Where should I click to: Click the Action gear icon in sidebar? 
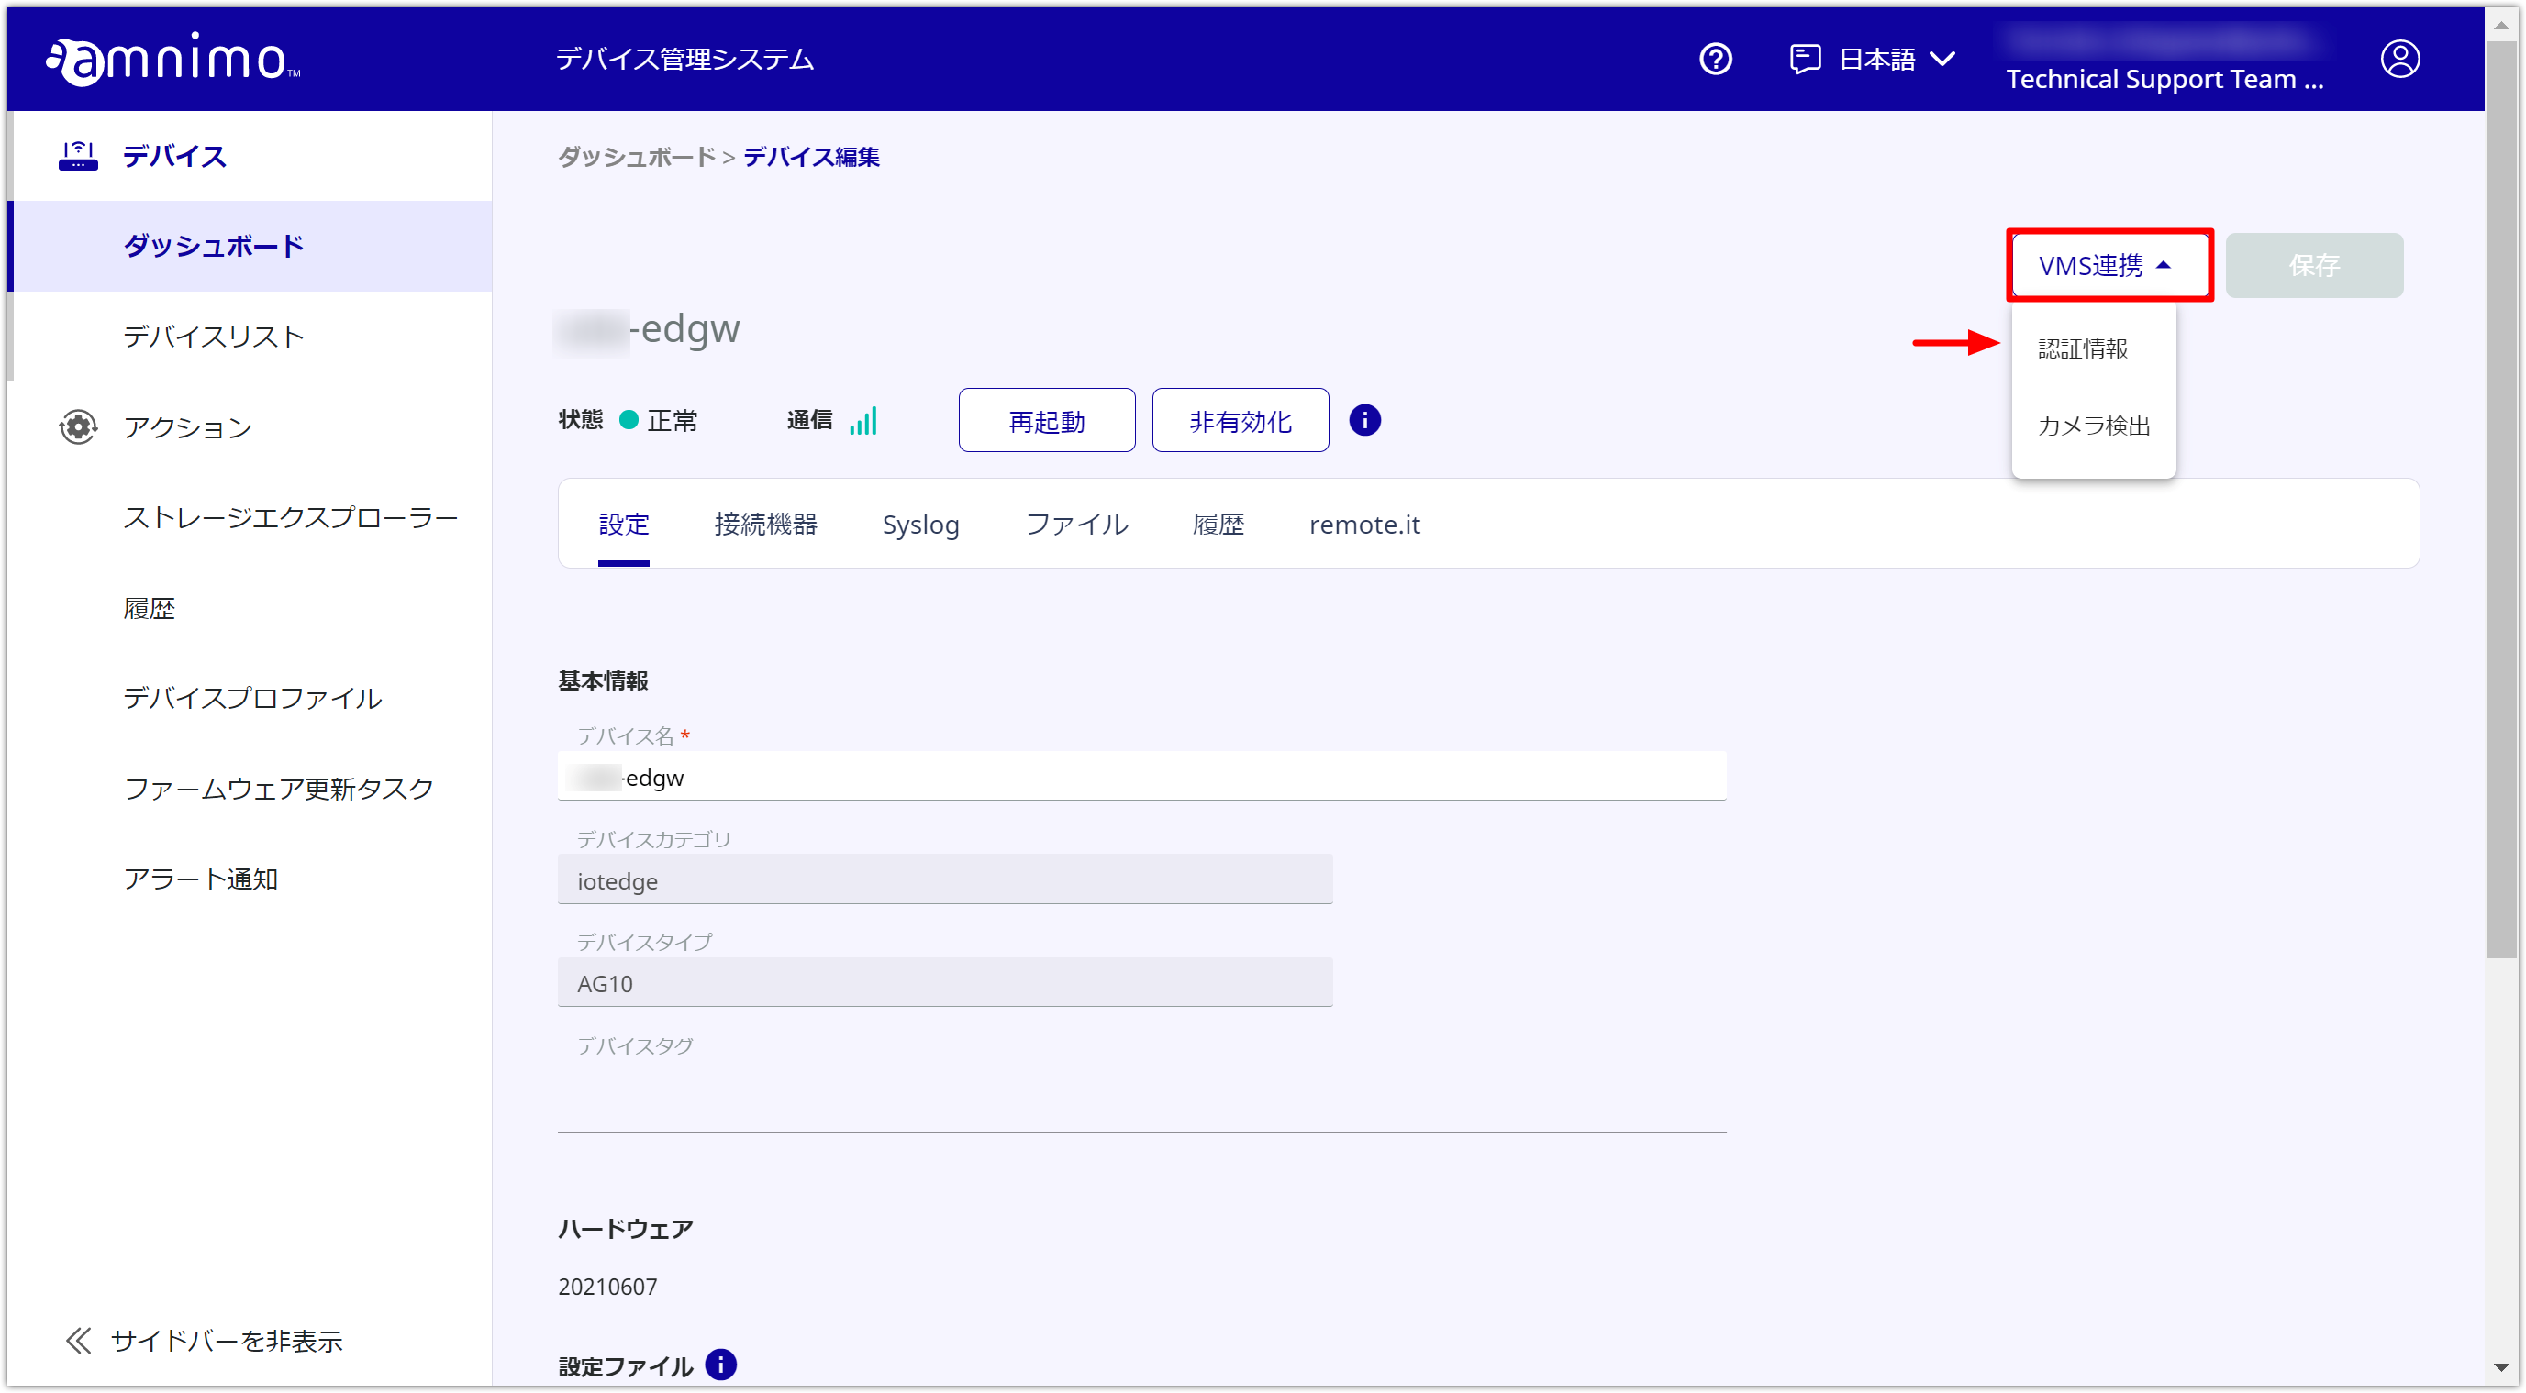coord(77,426)
